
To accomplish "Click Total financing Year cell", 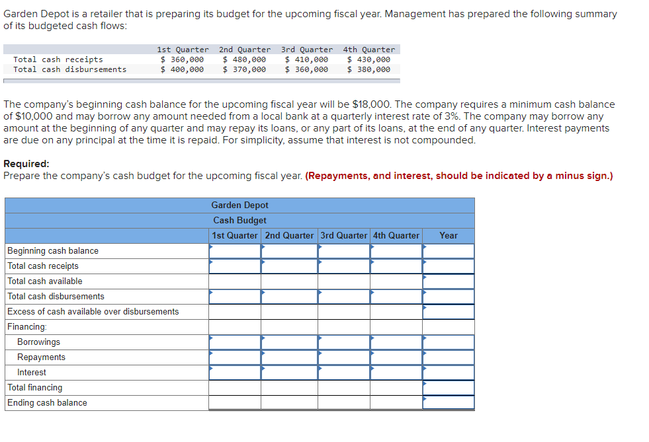I will tap(449, 388).
